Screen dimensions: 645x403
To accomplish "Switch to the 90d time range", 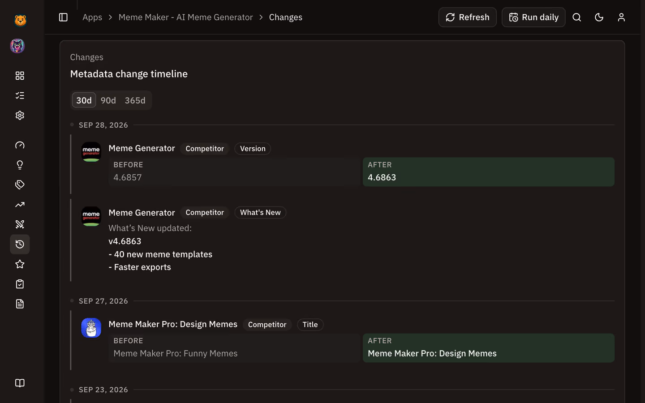I will 108,100.
